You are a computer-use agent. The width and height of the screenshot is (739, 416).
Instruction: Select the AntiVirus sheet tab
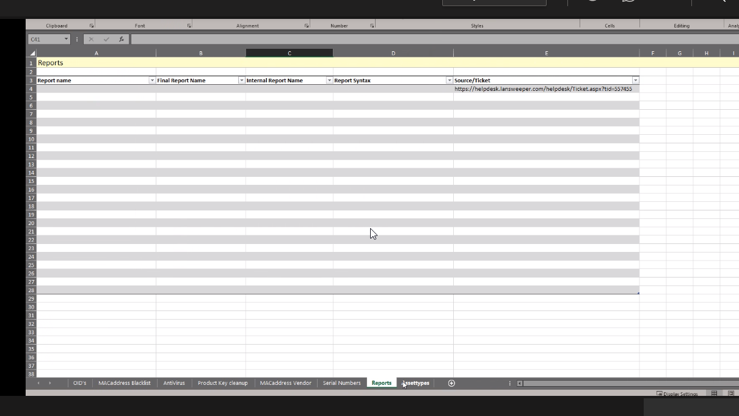174,383
